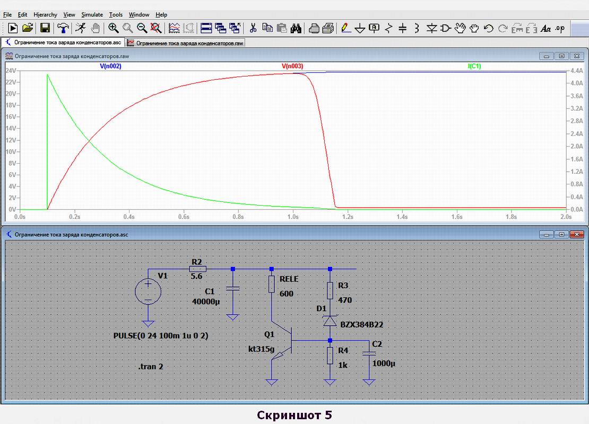This screenshot has height=424, width=589.
Task: Select the Capacitor component tool
Action: tap(403, 28)
